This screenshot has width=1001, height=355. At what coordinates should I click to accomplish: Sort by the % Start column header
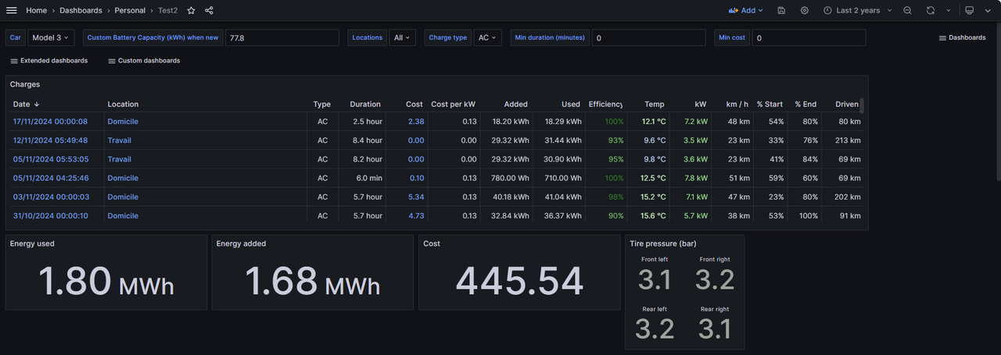[770, 104]
